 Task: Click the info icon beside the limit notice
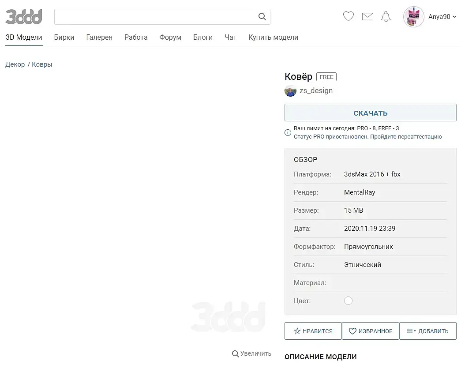point(288,133)
